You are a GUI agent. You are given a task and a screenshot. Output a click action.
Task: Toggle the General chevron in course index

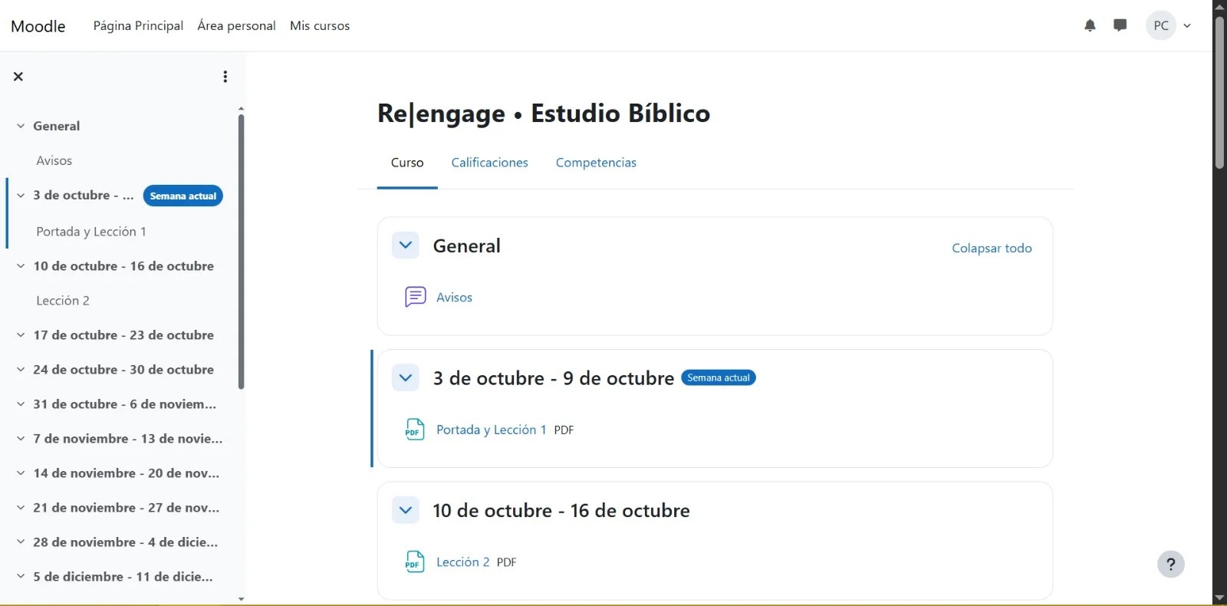21,126
